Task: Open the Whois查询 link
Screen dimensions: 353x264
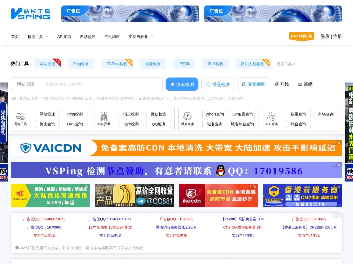Action: tap(215, 114)
